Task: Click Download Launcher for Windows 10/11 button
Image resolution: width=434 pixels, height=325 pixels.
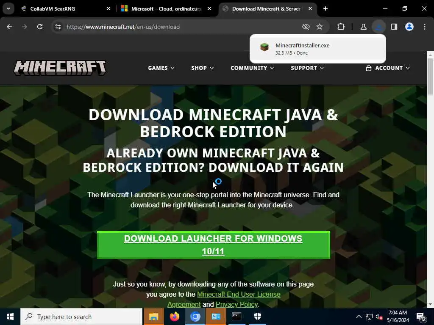Action: pos(214,245)
